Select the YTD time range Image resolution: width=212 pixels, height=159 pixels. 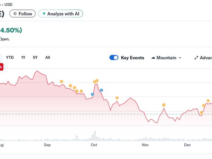coord(10,57)
